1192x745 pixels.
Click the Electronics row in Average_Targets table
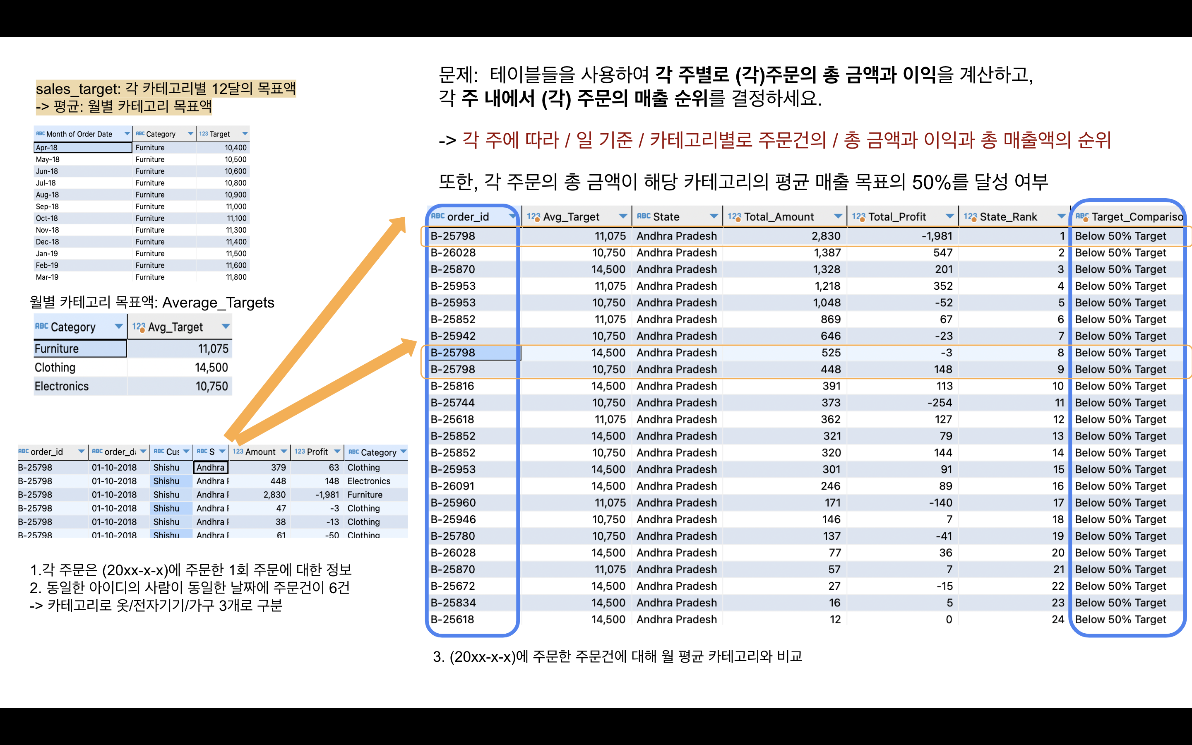point(62,386)
